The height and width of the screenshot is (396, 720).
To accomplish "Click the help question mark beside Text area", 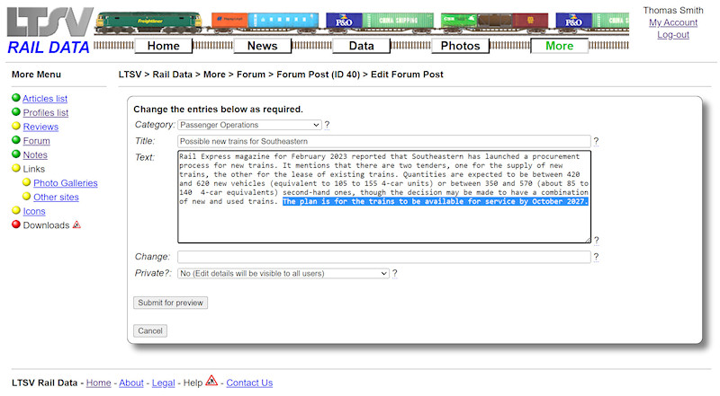I will pos(596,240).
